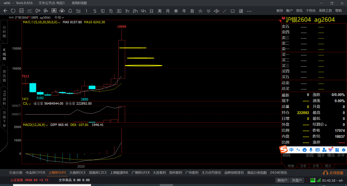Click the chain link icon beside 沪银2604

11,17
